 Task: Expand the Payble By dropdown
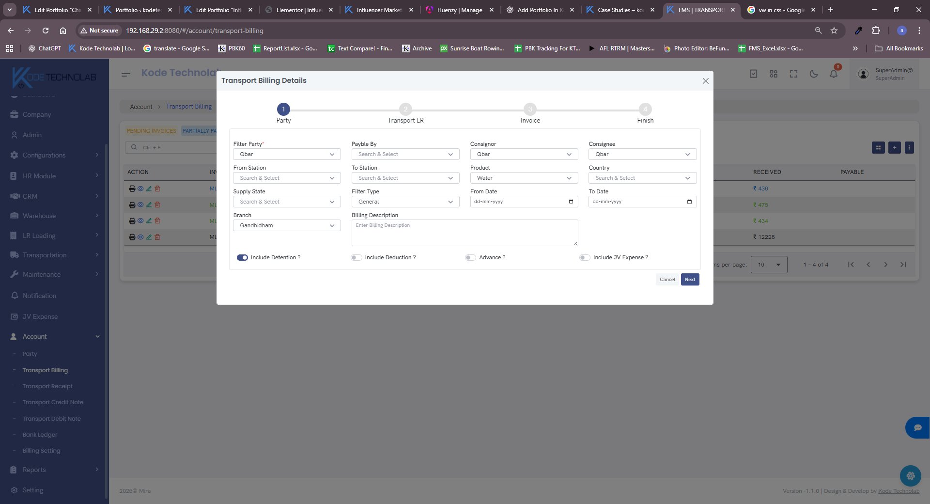405,154
